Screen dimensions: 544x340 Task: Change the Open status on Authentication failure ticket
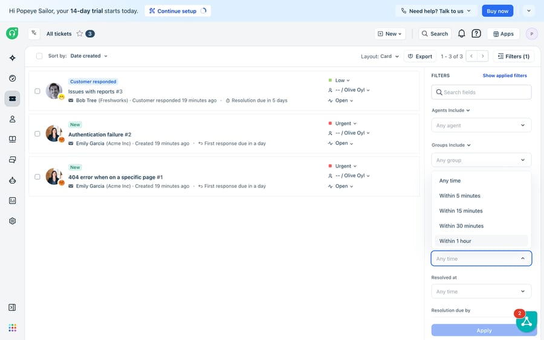pos(340,143)
